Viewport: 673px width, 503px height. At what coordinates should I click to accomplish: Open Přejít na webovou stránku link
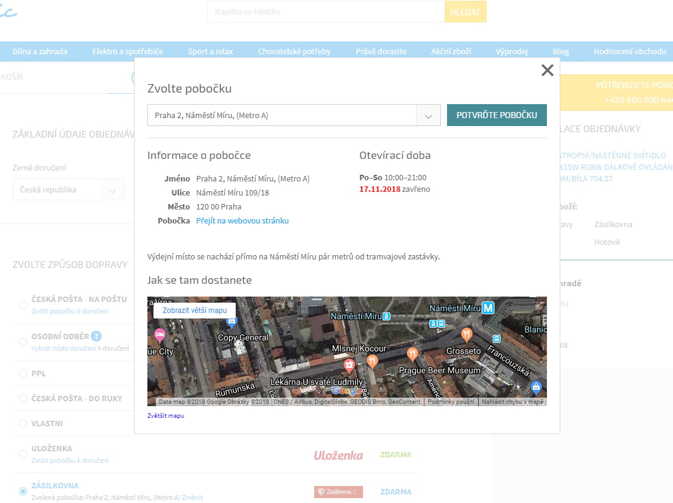click(x=242, y=220)
